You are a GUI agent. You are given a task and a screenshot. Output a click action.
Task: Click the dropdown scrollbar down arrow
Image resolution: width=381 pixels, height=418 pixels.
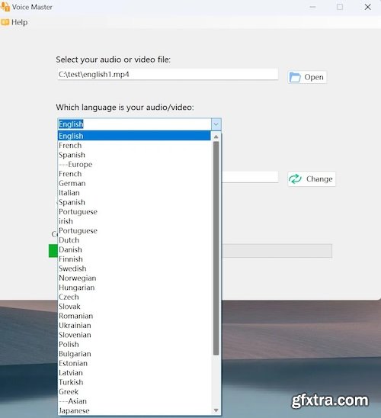216,410
